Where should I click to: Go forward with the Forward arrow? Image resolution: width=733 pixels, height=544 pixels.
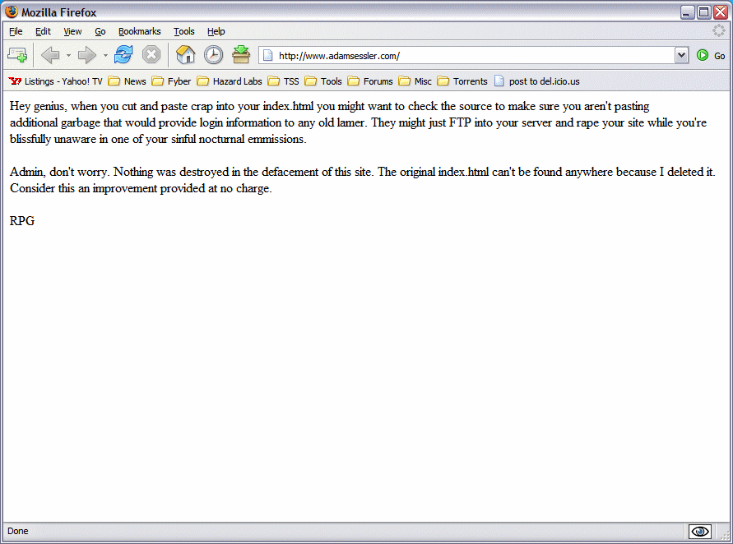point(87,55)
